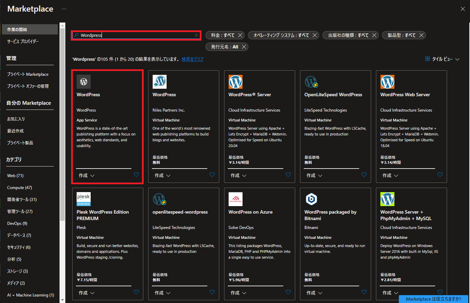Click the Plesk logo thumbnail
The width and height of the screenshot is (470, 303).
(x=83, y=199)
